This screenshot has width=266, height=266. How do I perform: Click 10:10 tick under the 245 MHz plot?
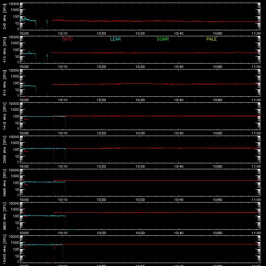63,34
